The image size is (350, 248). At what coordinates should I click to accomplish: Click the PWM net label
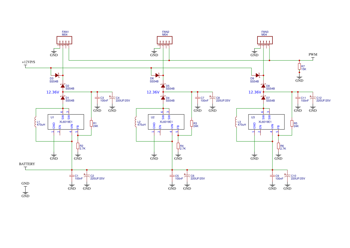pyautogui.click(x=313, y=55)
